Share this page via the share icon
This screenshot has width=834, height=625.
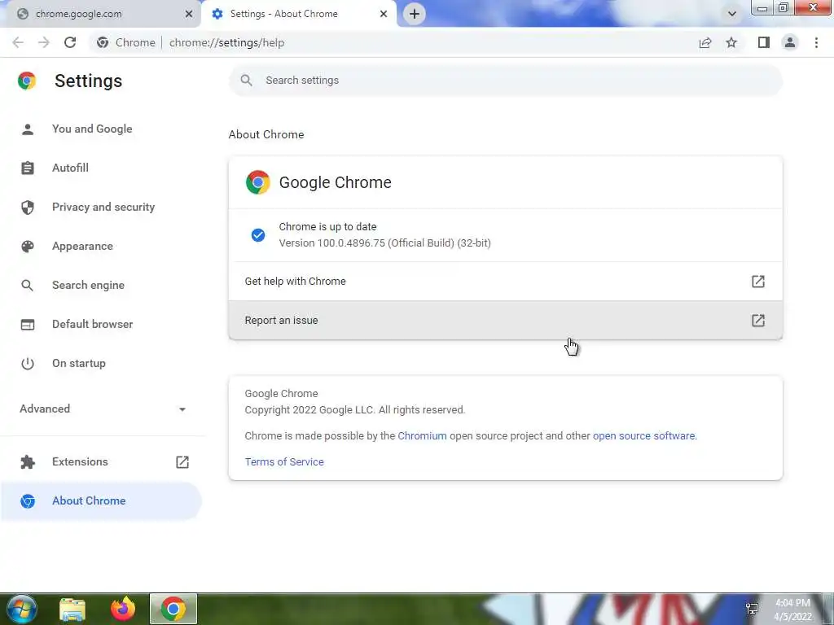(x=705, y=42)
